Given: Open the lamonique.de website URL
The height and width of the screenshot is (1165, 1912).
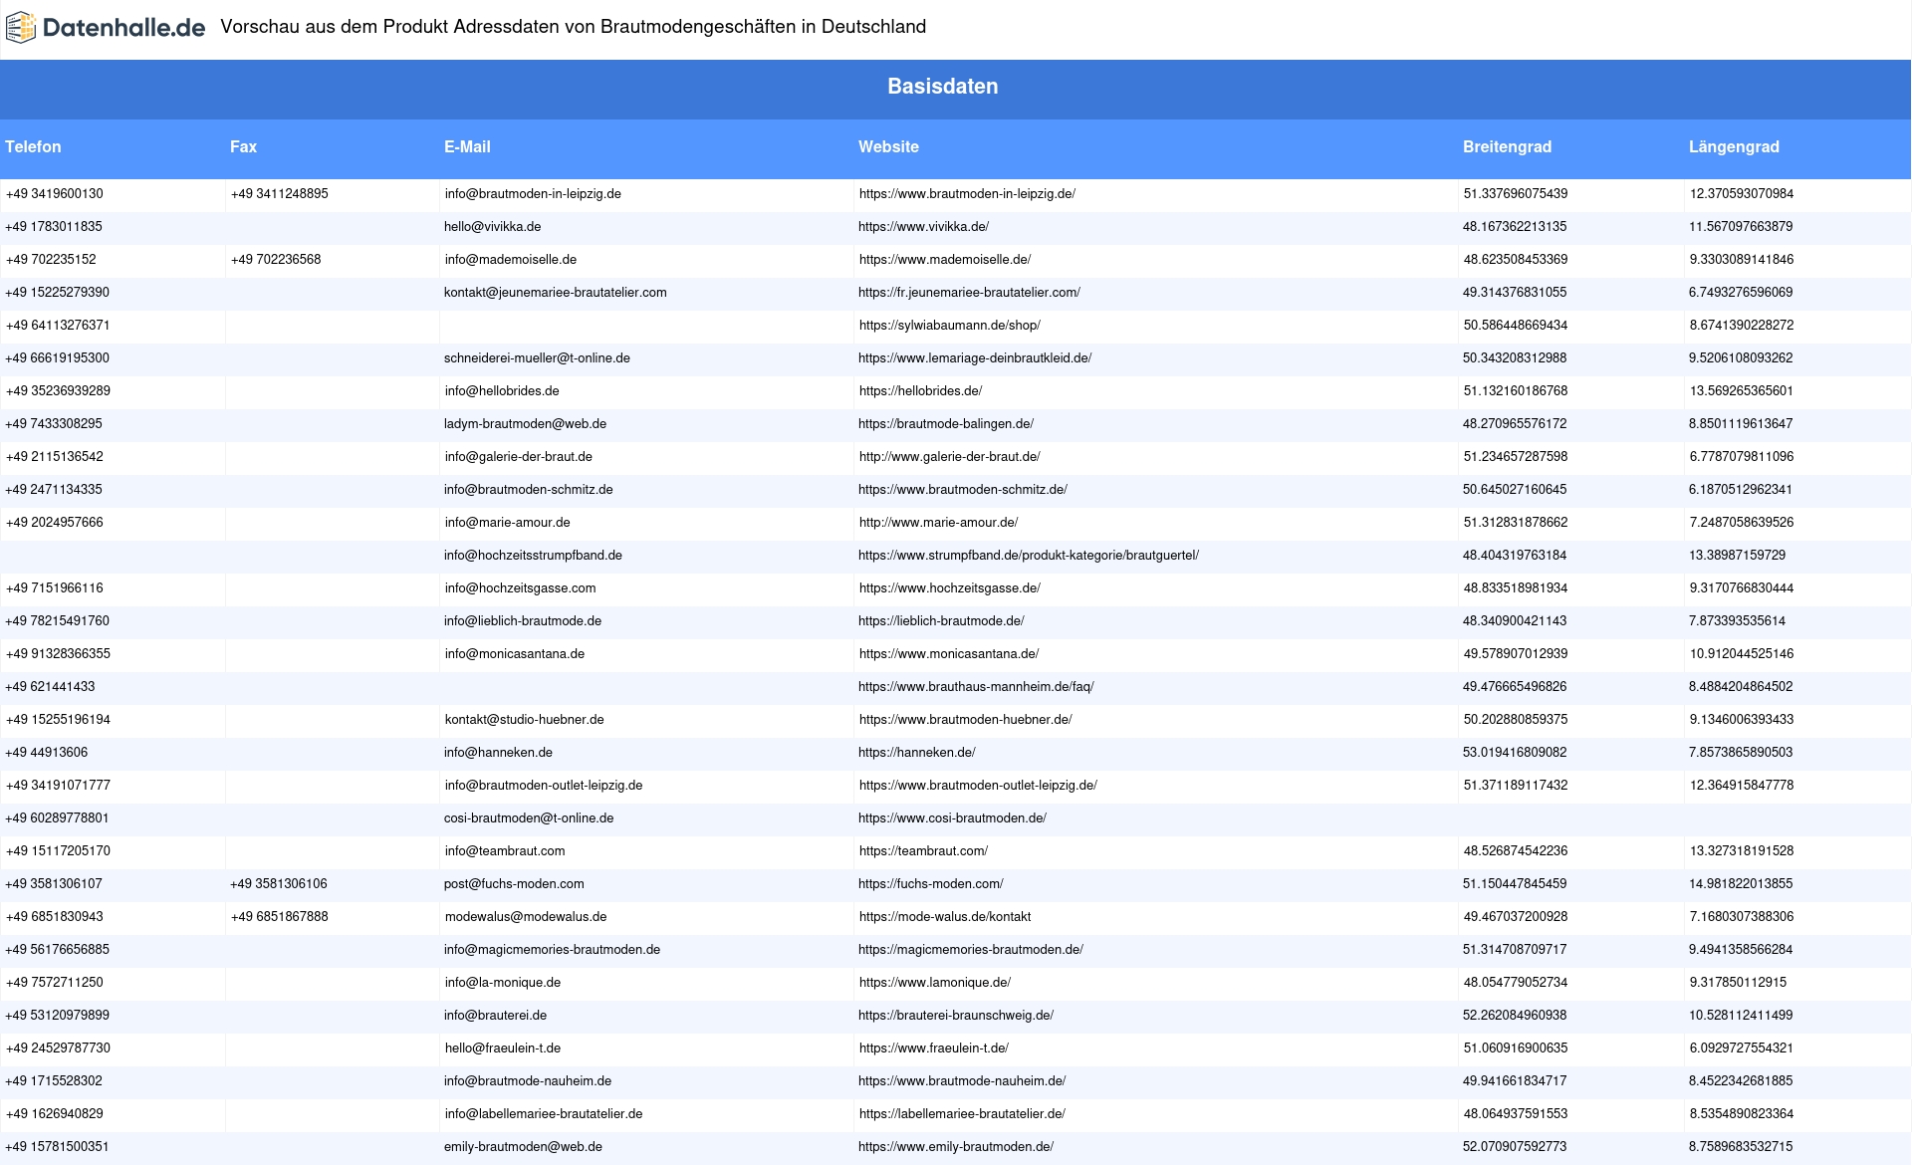Looking at the screenshot, I should pyautogui.click(x=935, y=983).
